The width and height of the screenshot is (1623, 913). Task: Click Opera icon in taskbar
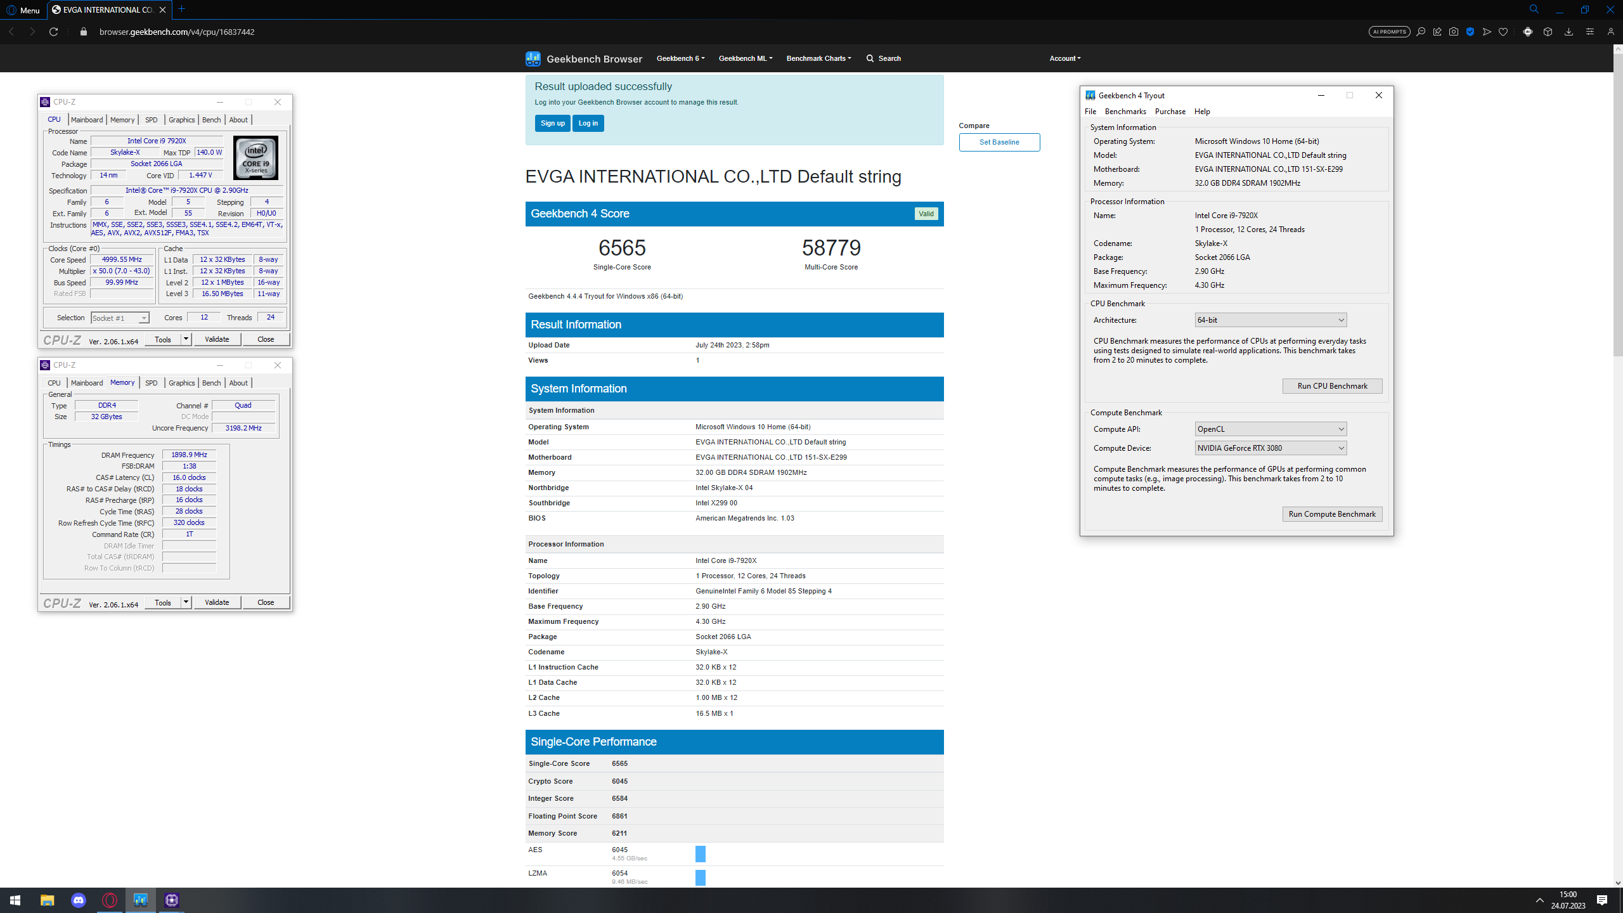(110, 900)
